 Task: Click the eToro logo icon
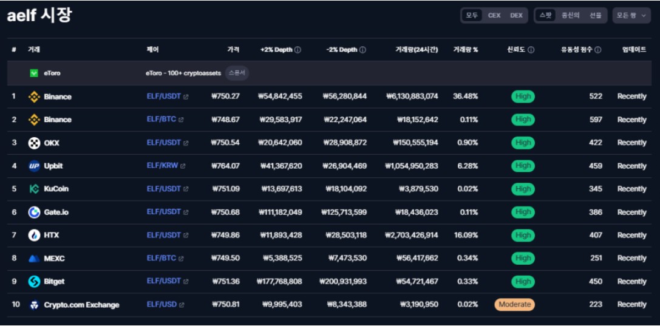(34, 73)
